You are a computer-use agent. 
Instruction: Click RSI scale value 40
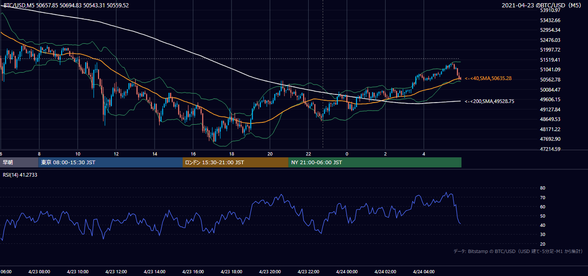(x=542, y=225)
